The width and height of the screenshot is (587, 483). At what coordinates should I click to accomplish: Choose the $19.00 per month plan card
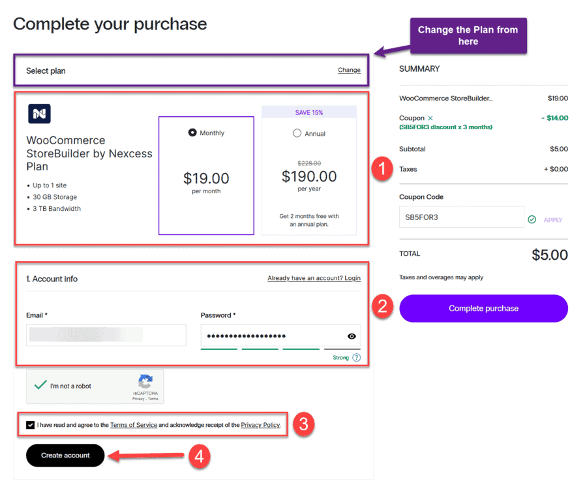pyautogui.click(x=206, y=176)
